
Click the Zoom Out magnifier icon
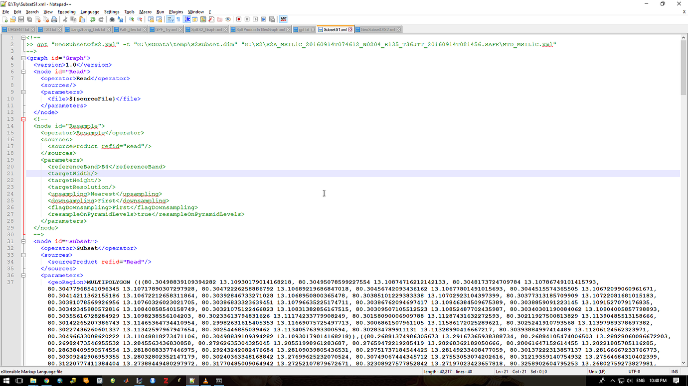coord(140,19)
